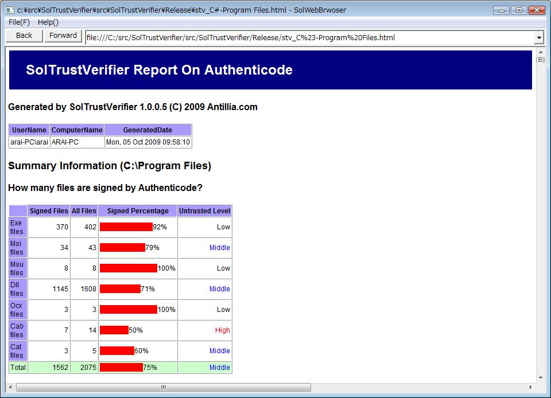Maximize the SolWebBrwoser window
551x398 pixels.
[x=519, y=10]
